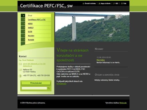Click the search input field

tap(34, 88)
